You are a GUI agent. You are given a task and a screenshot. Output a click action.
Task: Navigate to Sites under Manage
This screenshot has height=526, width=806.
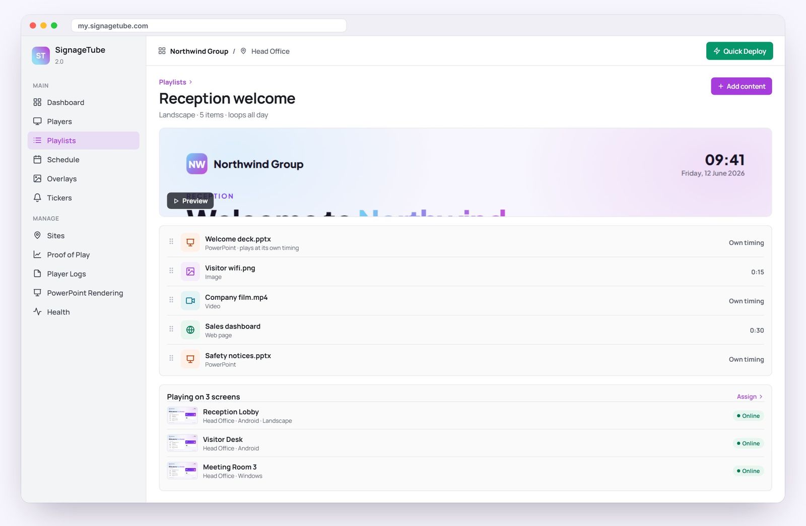tap(84, 236)
